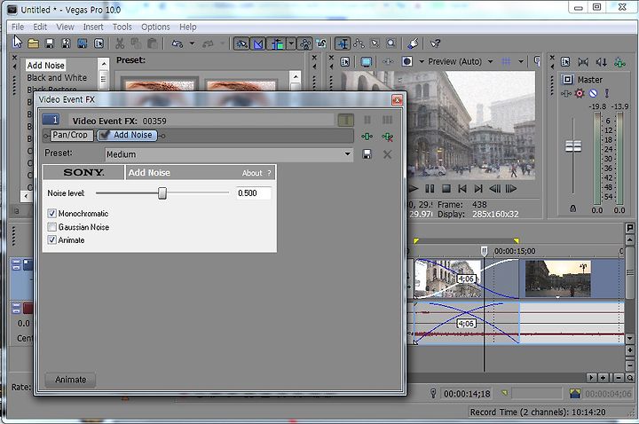Close the Video Event FX dialog
Screen dimensions: 639x424
[397, 99]
